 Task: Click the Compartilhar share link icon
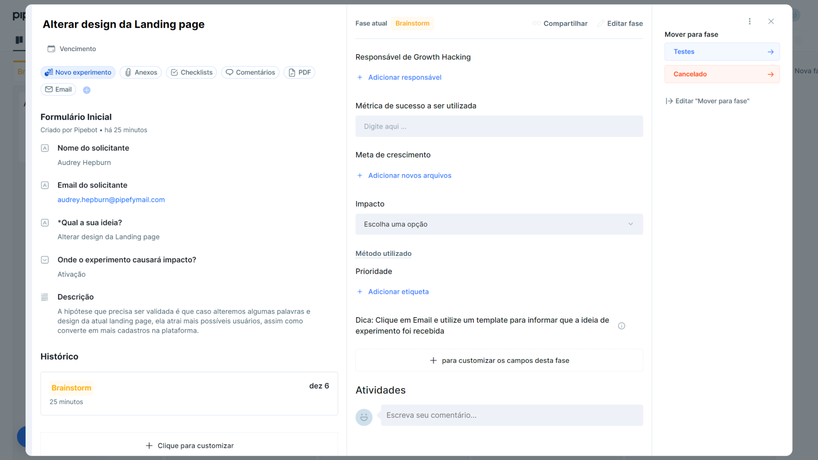coord(536,23)
